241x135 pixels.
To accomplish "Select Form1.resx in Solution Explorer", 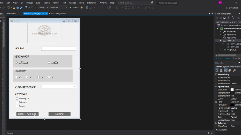I will pyautogui.click(x=234, y=47).
